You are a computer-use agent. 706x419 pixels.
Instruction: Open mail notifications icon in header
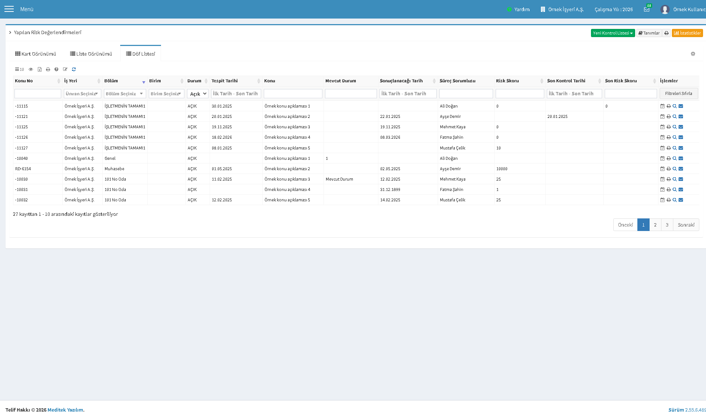pos(647,9)
